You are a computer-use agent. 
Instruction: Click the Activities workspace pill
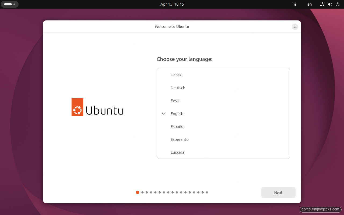[10, 4]
